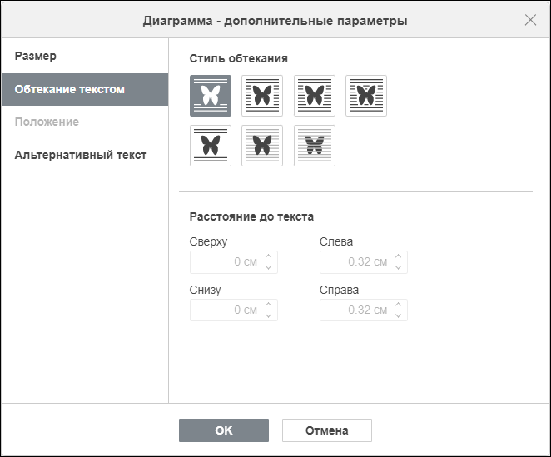551x457 pixels.
Task: Click the Стиль обтекания heading
Action: pyautogui.click(x=239, y=58)
